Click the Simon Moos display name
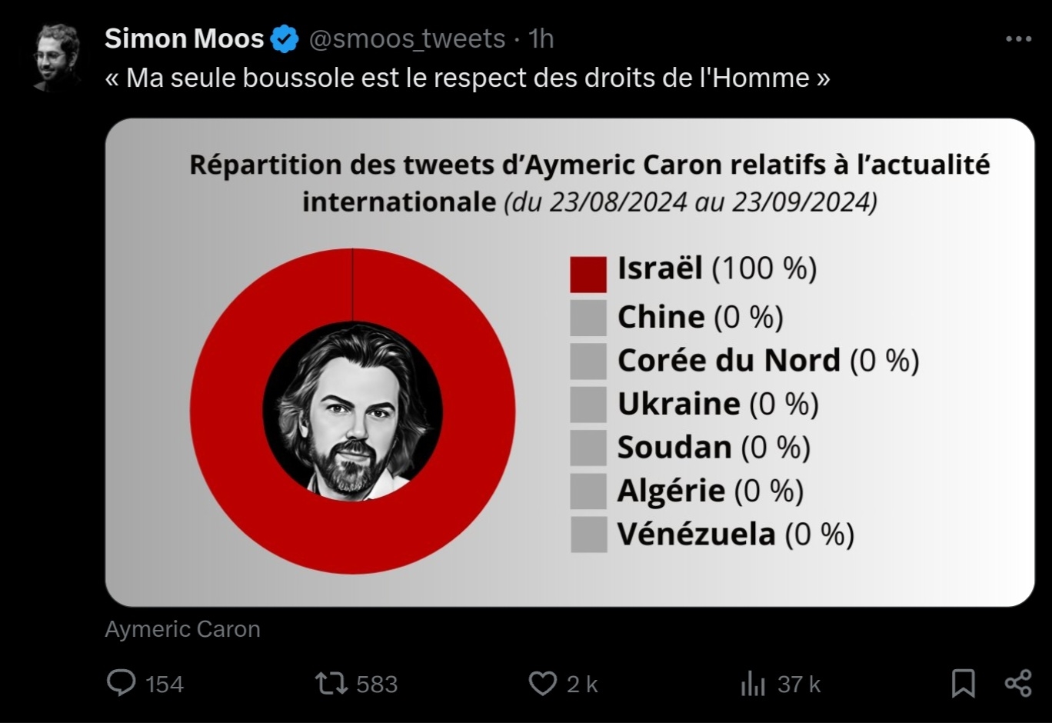Viewport: 1052px width, 723px height. coord(185,38)
